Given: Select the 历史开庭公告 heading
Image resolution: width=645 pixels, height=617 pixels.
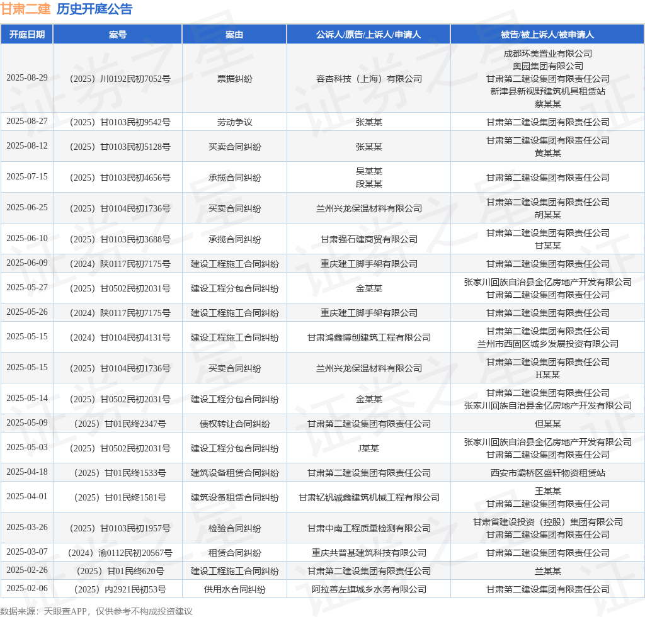Looking at the screenshot, I should 94,9.
